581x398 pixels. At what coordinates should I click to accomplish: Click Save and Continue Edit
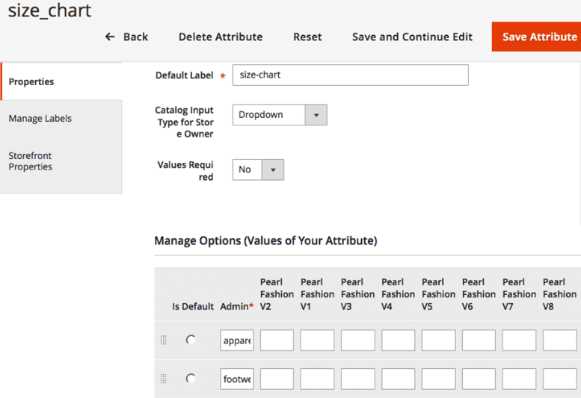(412, 37)
